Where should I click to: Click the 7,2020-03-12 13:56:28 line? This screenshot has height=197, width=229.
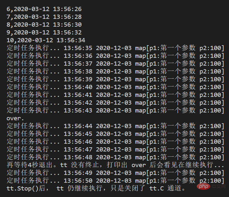(44, 17)
